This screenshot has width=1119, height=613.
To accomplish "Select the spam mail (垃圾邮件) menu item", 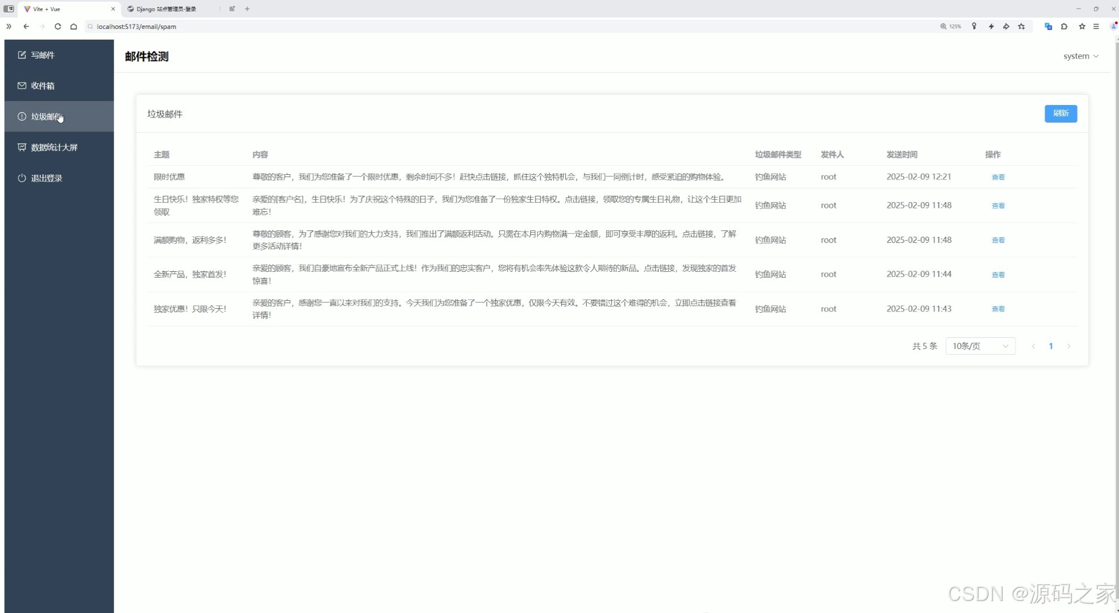I will [x=45, y=117].
